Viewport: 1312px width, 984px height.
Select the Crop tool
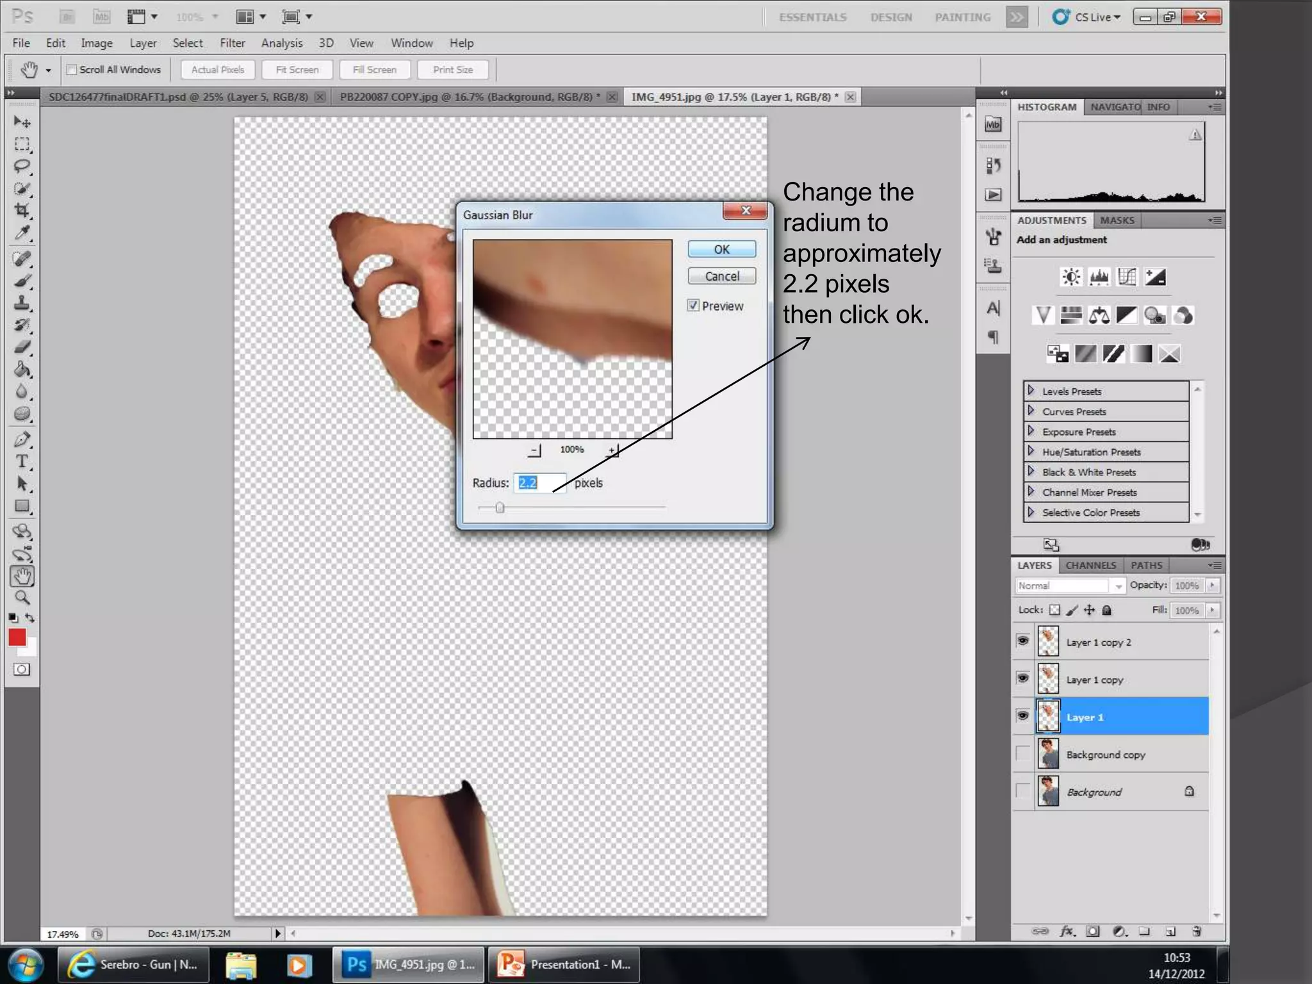click(x=22, y=211)
